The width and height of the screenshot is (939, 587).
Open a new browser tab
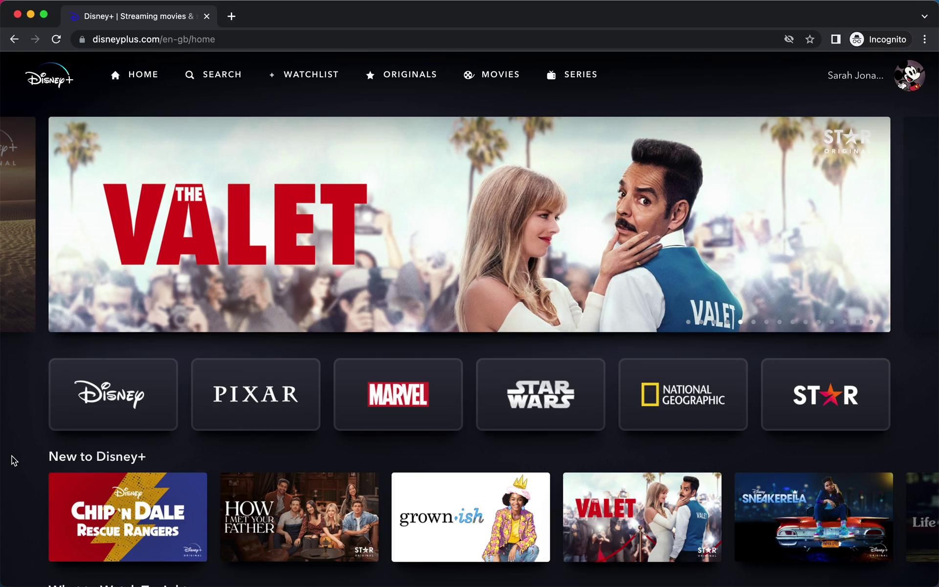231,16
